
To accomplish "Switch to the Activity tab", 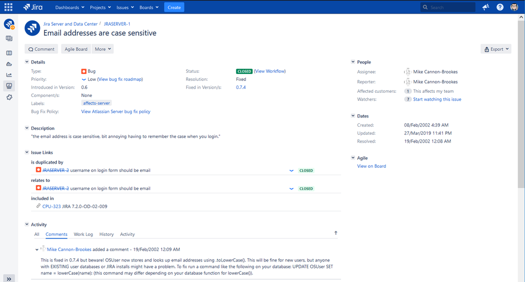I will [127, 234].
